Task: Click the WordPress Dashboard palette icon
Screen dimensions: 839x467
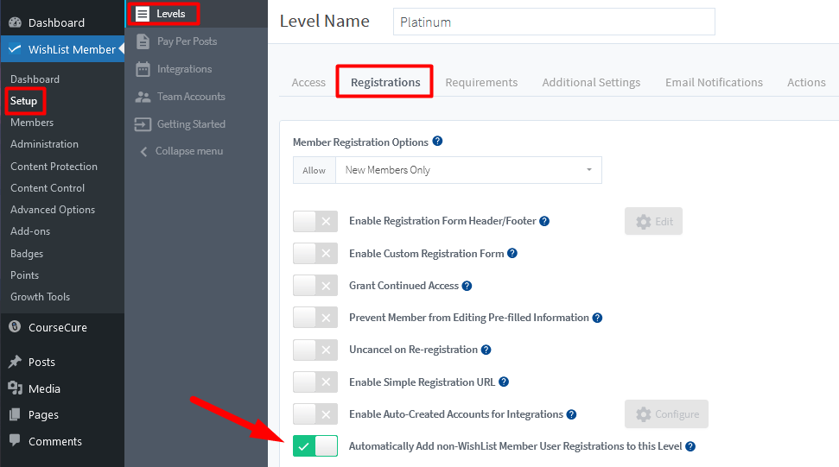Action: coord(15,22)
